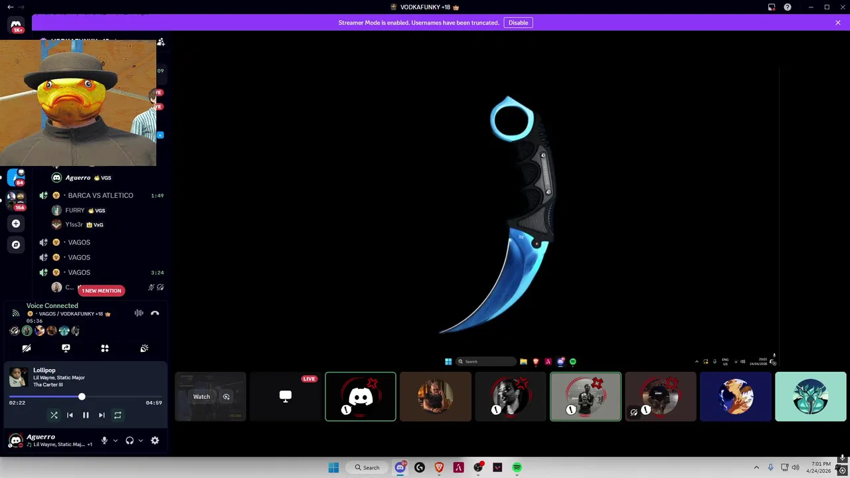
Task: Open the inbox icon in title bar
Action: 772,7
